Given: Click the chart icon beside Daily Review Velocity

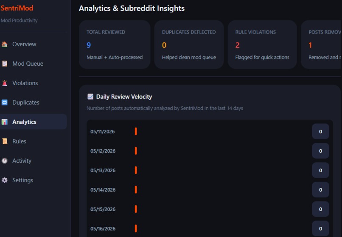Looking at the screenshot, I should [x=90, y=97].
